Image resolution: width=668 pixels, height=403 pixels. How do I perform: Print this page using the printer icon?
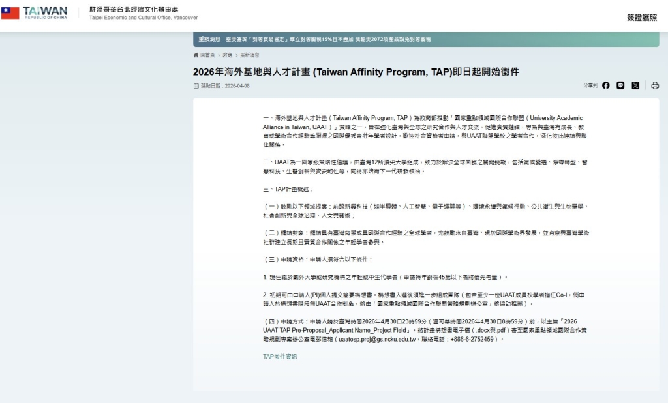click(x=655, y=85)
